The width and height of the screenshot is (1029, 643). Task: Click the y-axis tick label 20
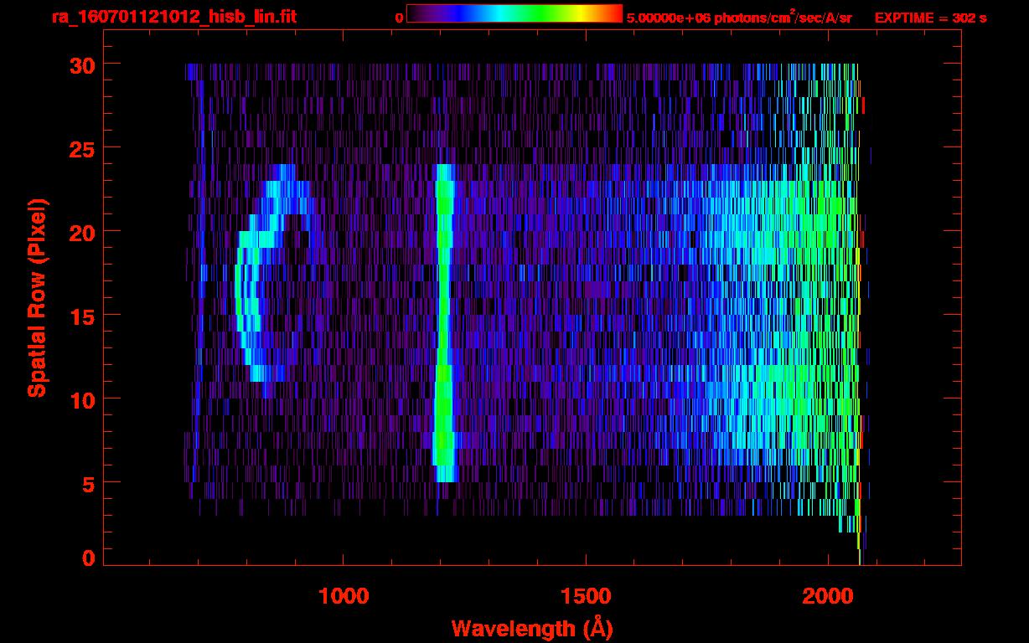click(81, 232)
